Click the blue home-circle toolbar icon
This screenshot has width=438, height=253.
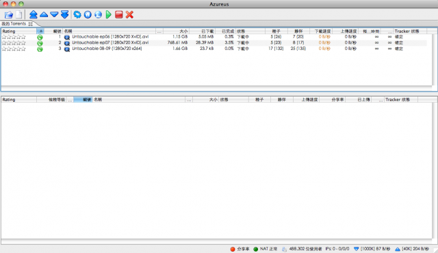(x=88, y=14)
